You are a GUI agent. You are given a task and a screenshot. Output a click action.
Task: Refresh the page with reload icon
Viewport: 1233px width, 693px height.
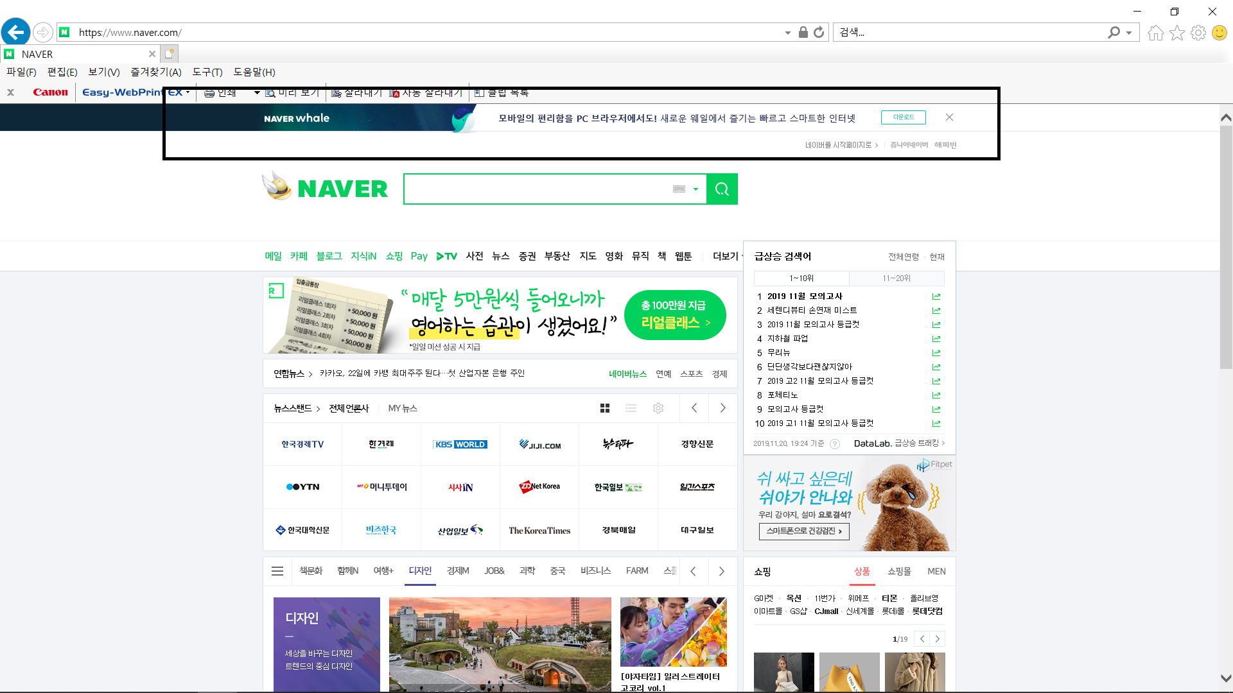[819, 32]
